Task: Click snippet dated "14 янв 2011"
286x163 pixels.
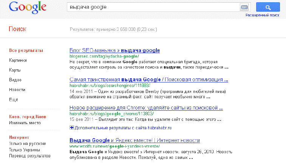Action: pos(148,94)
